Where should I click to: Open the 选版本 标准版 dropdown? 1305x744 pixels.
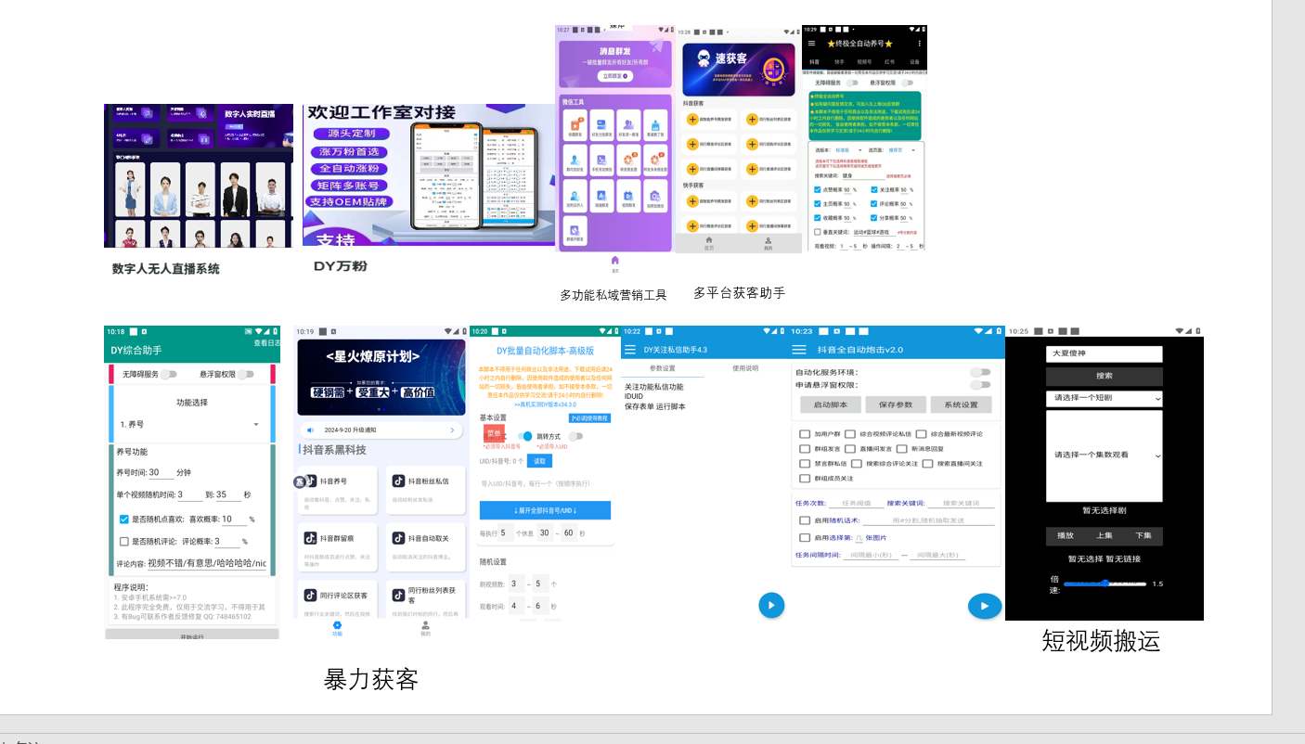(842, 150)
